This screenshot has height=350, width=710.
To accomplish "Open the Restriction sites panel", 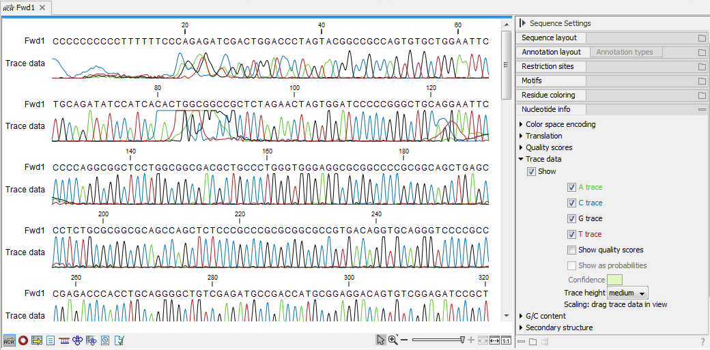I will coord(548,66).
